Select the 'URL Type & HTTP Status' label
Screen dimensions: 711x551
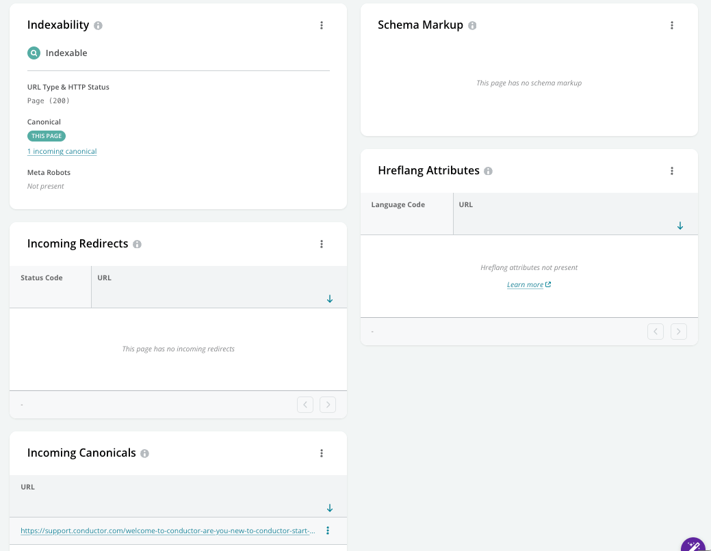(x=68, y=87)
